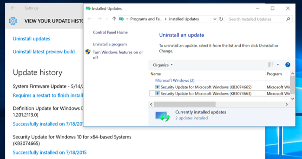Open Control Panel Home
This screenshot has height=159, width=302.
(110, 32)
